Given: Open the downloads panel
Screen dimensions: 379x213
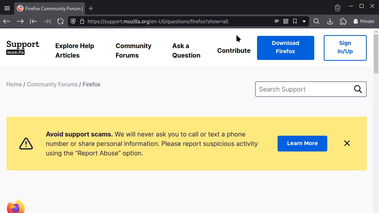Looking at the screenshot, I should (330, 21).
